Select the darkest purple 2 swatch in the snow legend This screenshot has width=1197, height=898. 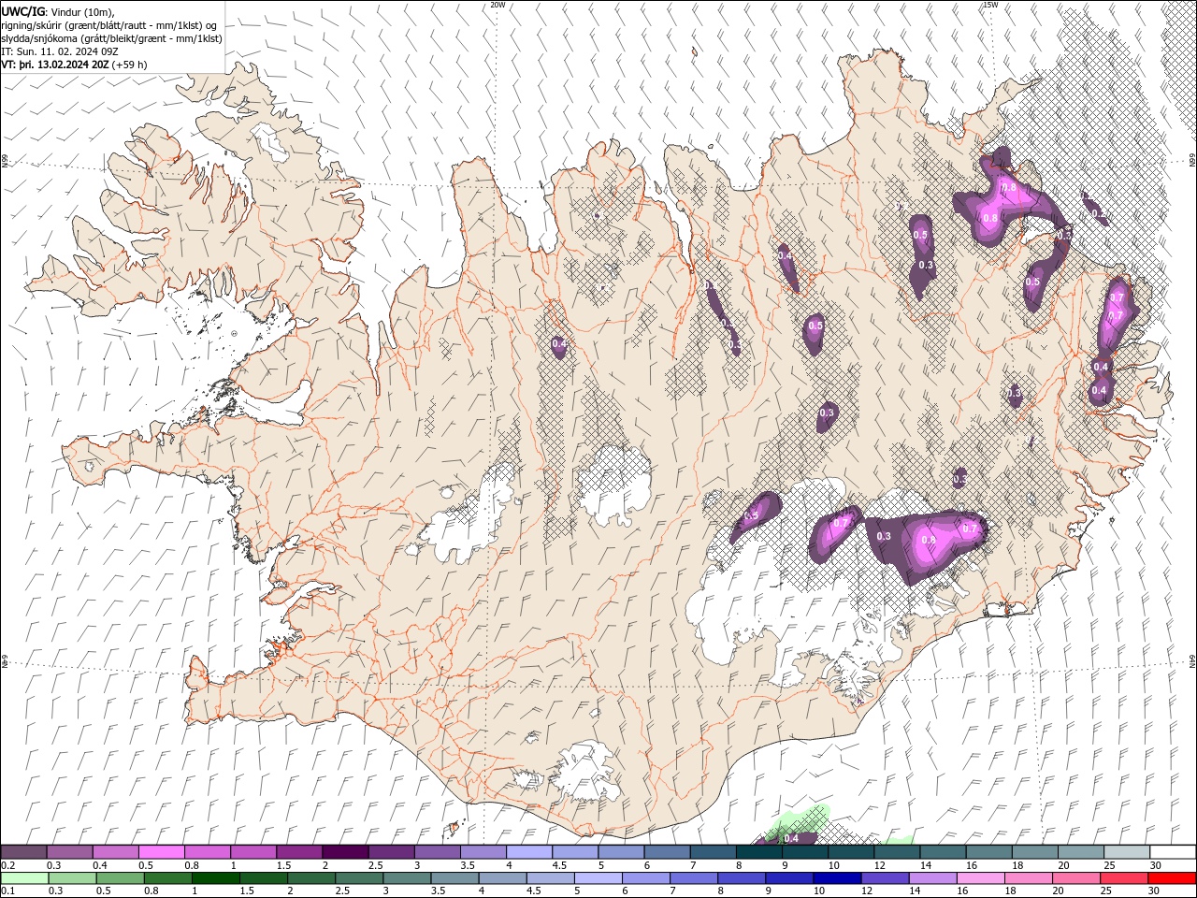click(345, 852)
